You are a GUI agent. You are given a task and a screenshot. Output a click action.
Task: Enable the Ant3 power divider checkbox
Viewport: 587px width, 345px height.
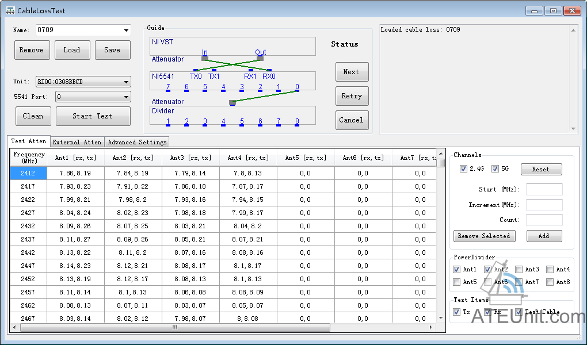(x=519, y=269)
